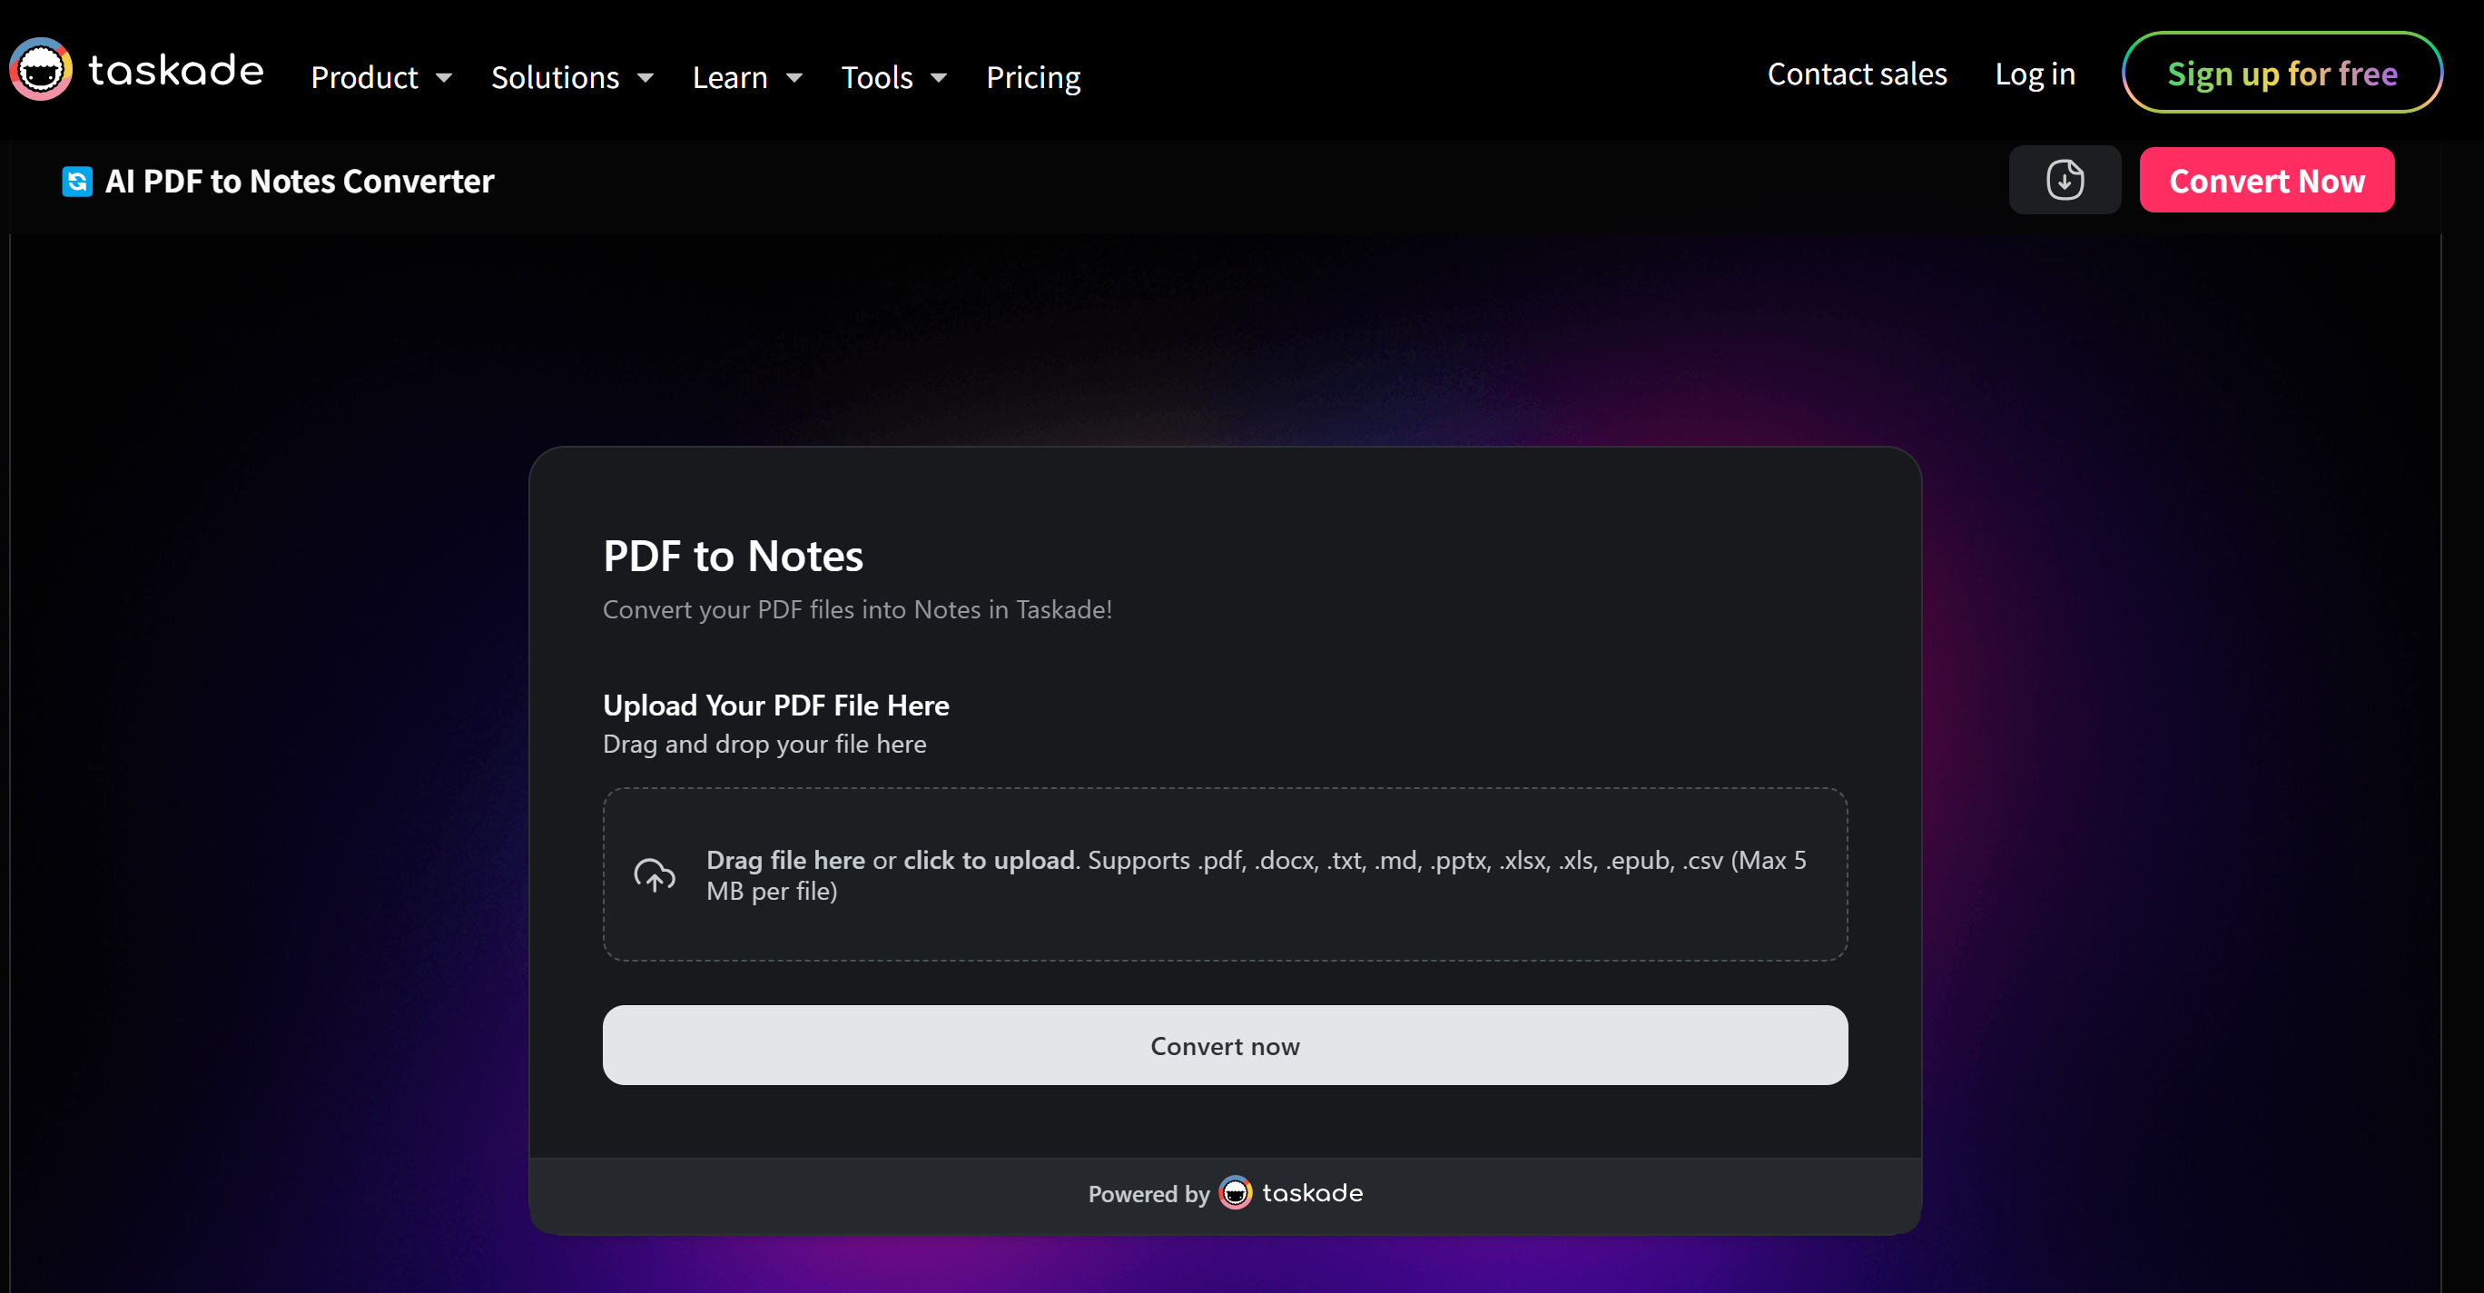The width and height of the screenshot is (2484, 1293).
Task: Open the Log in link
Action: click(2035, 74)
